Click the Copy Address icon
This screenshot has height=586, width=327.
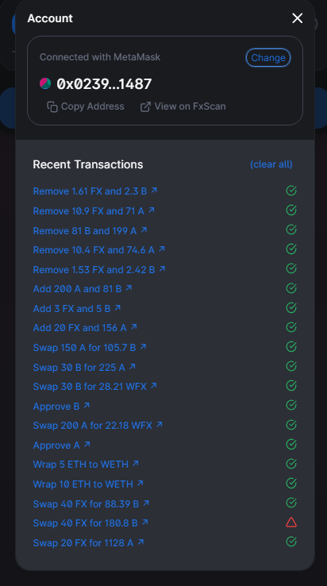52,107
